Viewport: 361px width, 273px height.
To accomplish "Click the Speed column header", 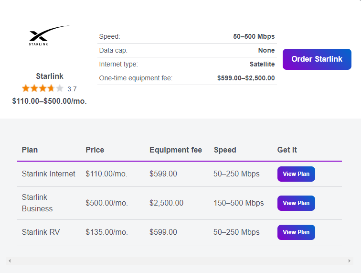I will click(x=224, y=150).
